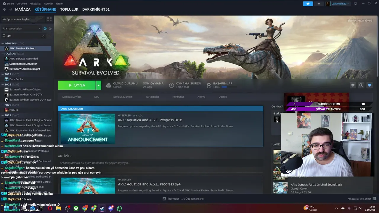The width and height of the screenshot is (379, 213).
Task: Click the achievements progress bar
Action: click(x=229, y=87)
